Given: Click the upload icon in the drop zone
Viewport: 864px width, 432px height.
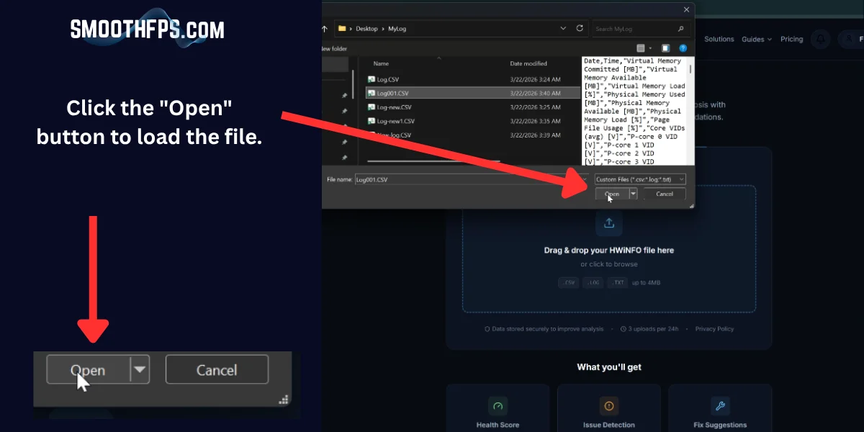Looking at the screenshot, I should [609, 223].
